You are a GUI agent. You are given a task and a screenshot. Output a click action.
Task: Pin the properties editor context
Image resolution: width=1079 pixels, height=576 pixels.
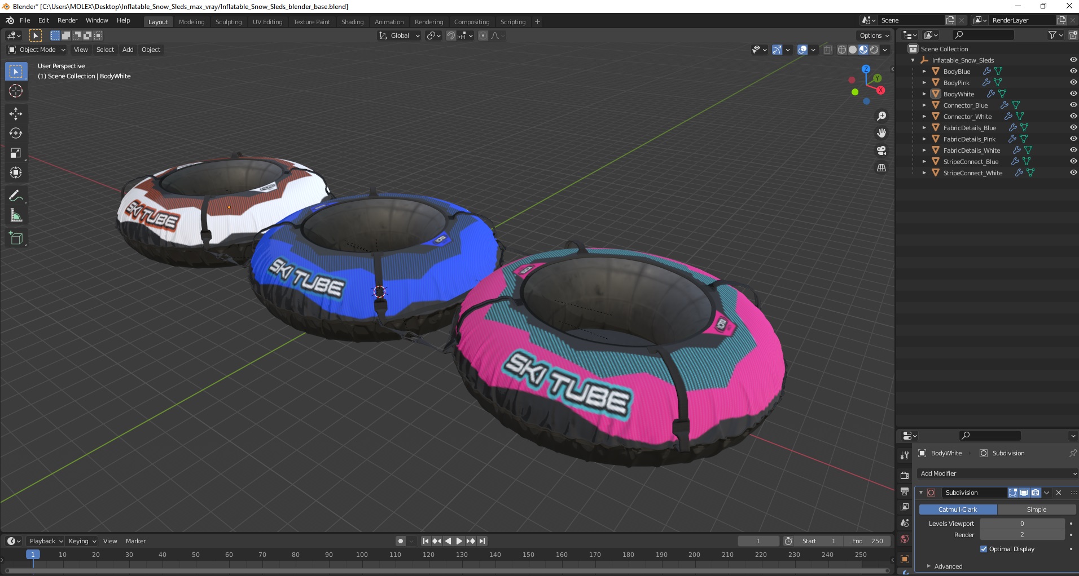1073,453
